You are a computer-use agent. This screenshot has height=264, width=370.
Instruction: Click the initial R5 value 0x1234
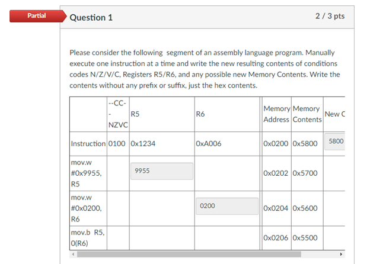pos(143,144)
